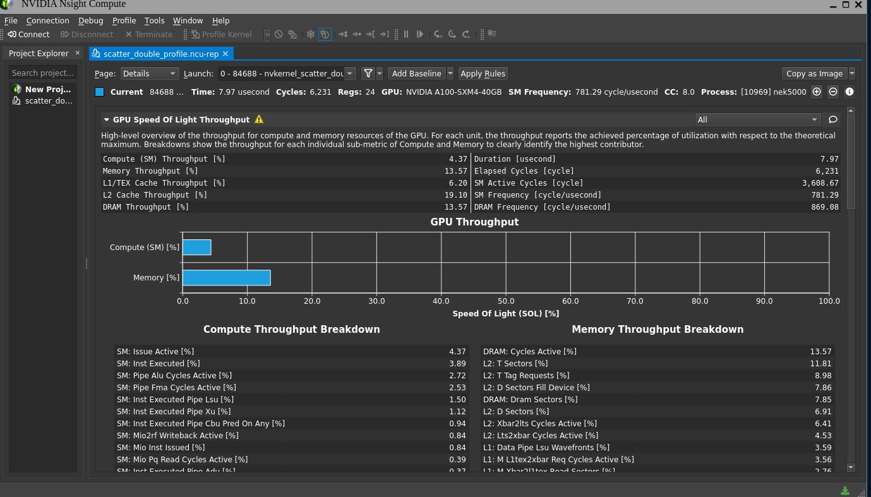Click the filter icon beside the Launch dropdown
The height and width of the screenshot is (497, 871).
pos(368,73)
